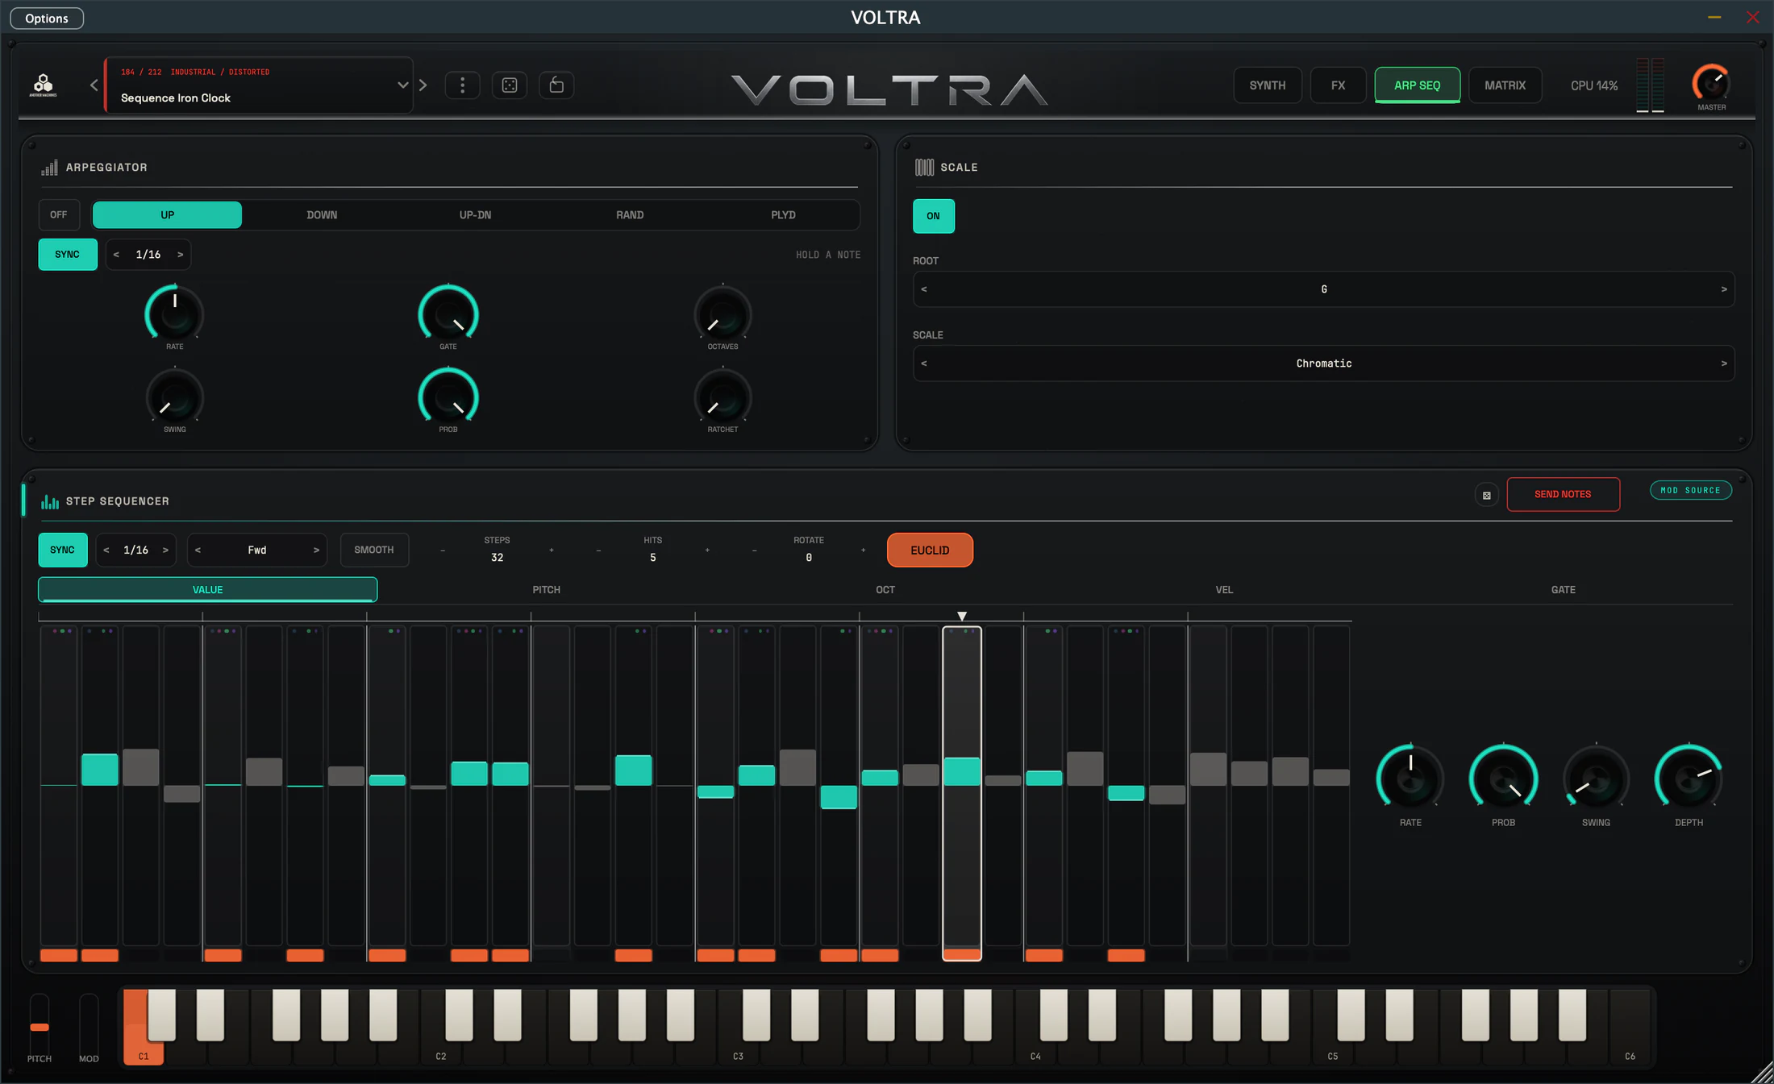This screenshot has width=1774, height=1084.
Task: Select the PITCH lane tab
Action: 546,590
